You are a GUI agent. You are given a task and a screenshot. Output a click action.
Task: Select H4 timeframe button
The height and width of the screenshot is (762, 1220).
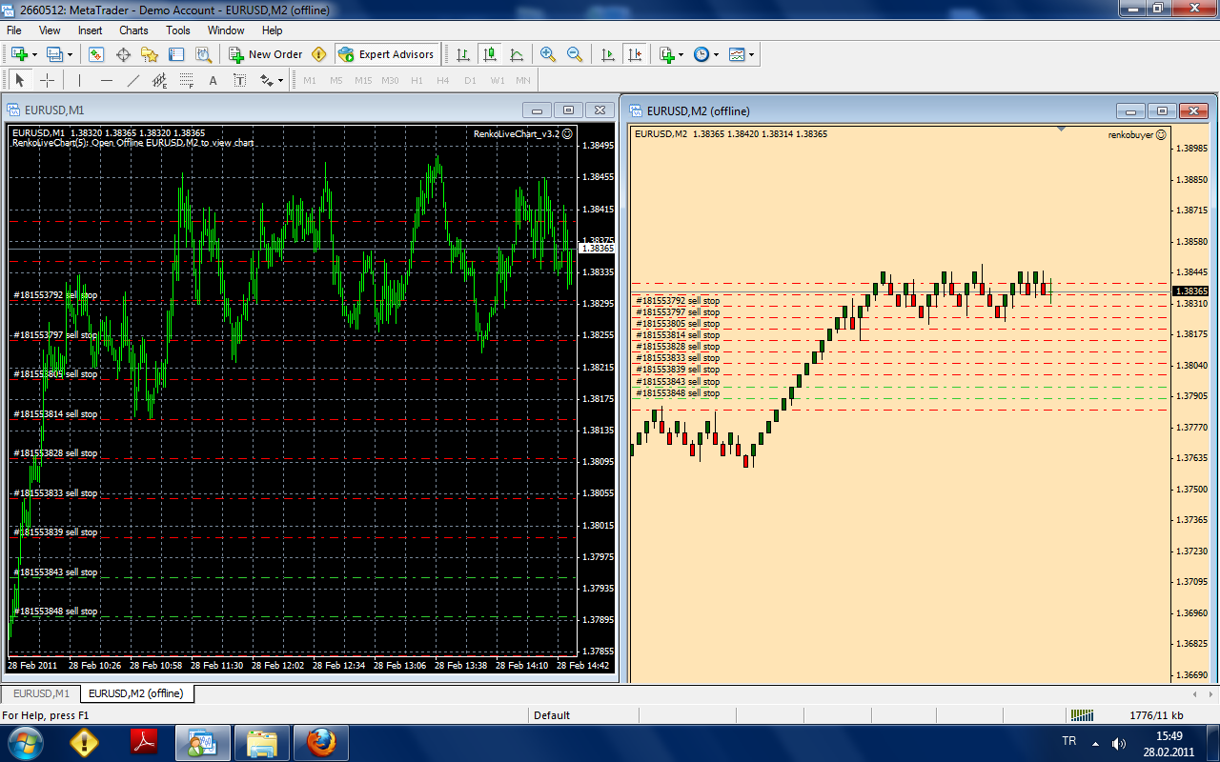pyautogui.click(x=443, y=81)
